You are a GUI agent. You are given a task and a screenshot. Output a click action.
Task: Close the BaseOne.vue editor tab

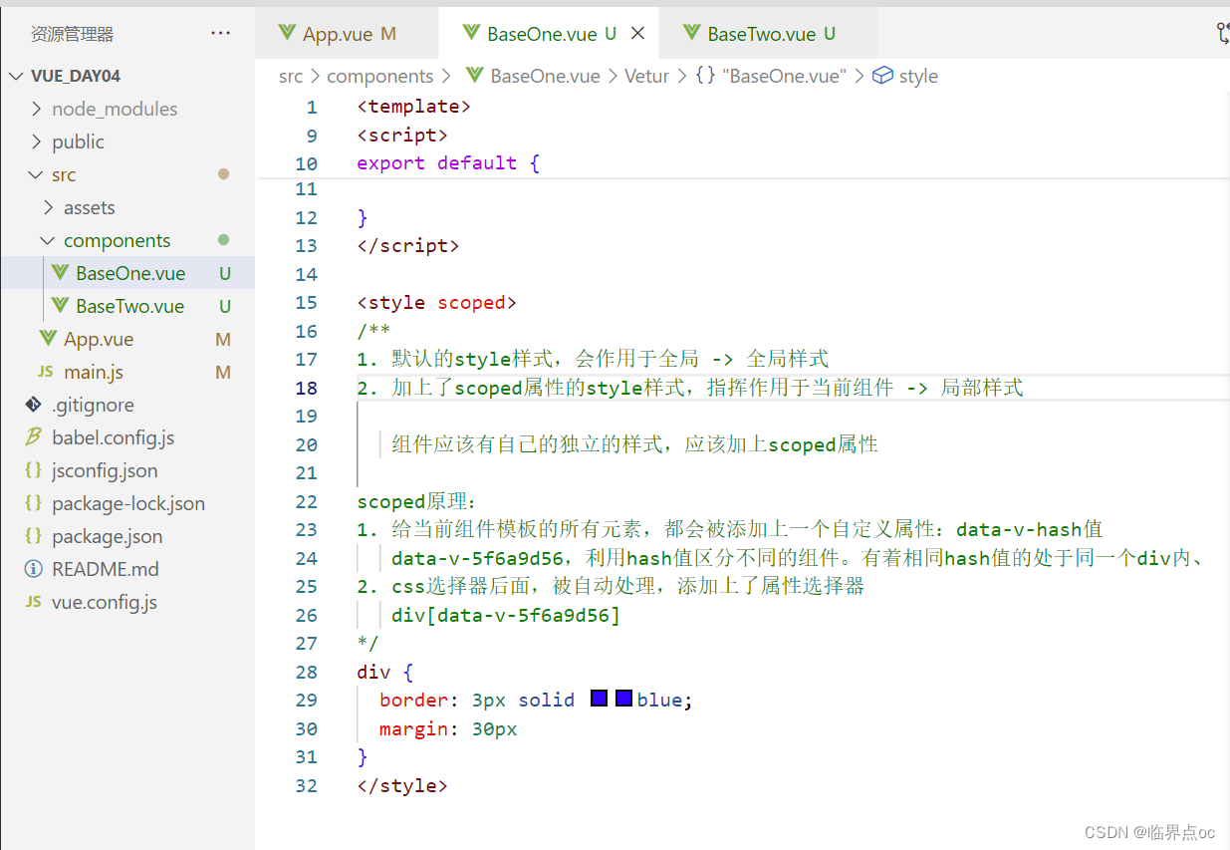pos(638,33)
